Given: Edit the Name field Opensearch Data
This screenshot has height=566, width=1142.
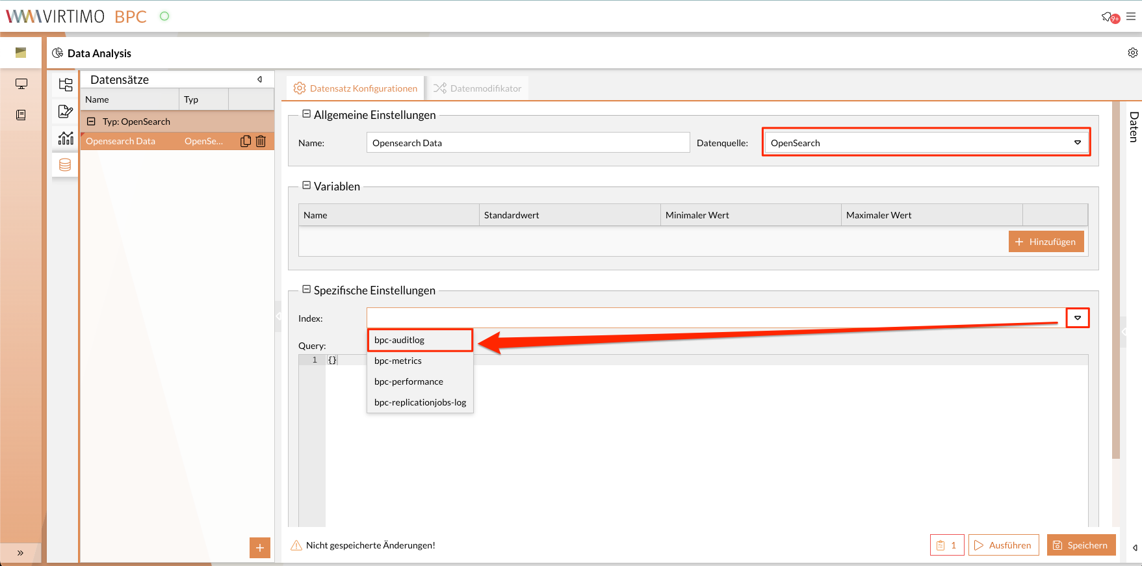Looking at the screenshot, I should (528, 143).
